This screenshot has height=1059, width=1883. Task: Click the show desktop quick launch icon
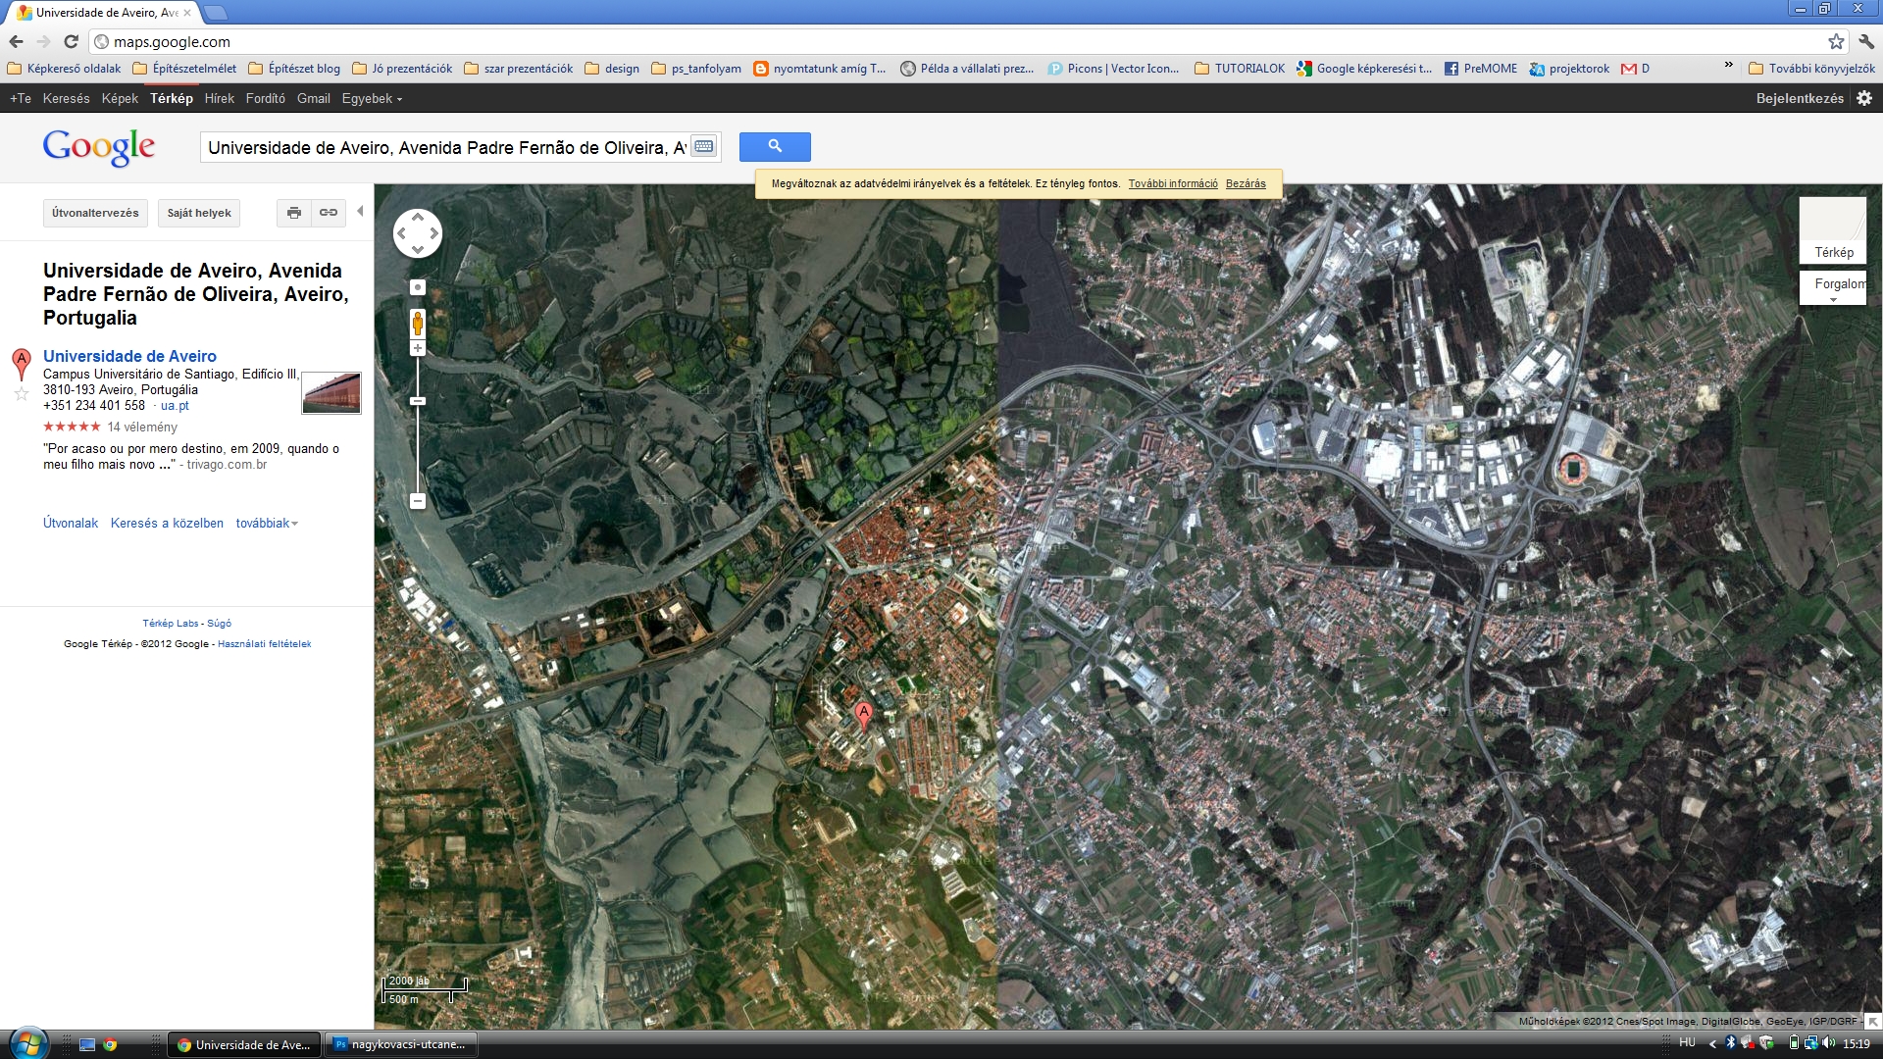[87, 1044]
